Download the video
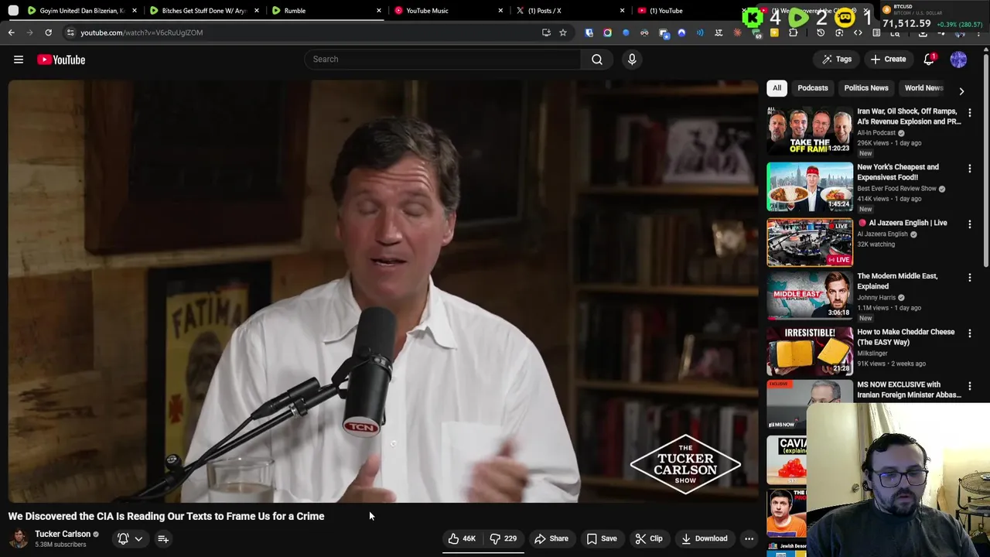The width and height of the screenshot is (990, 557). pos(704,538)
